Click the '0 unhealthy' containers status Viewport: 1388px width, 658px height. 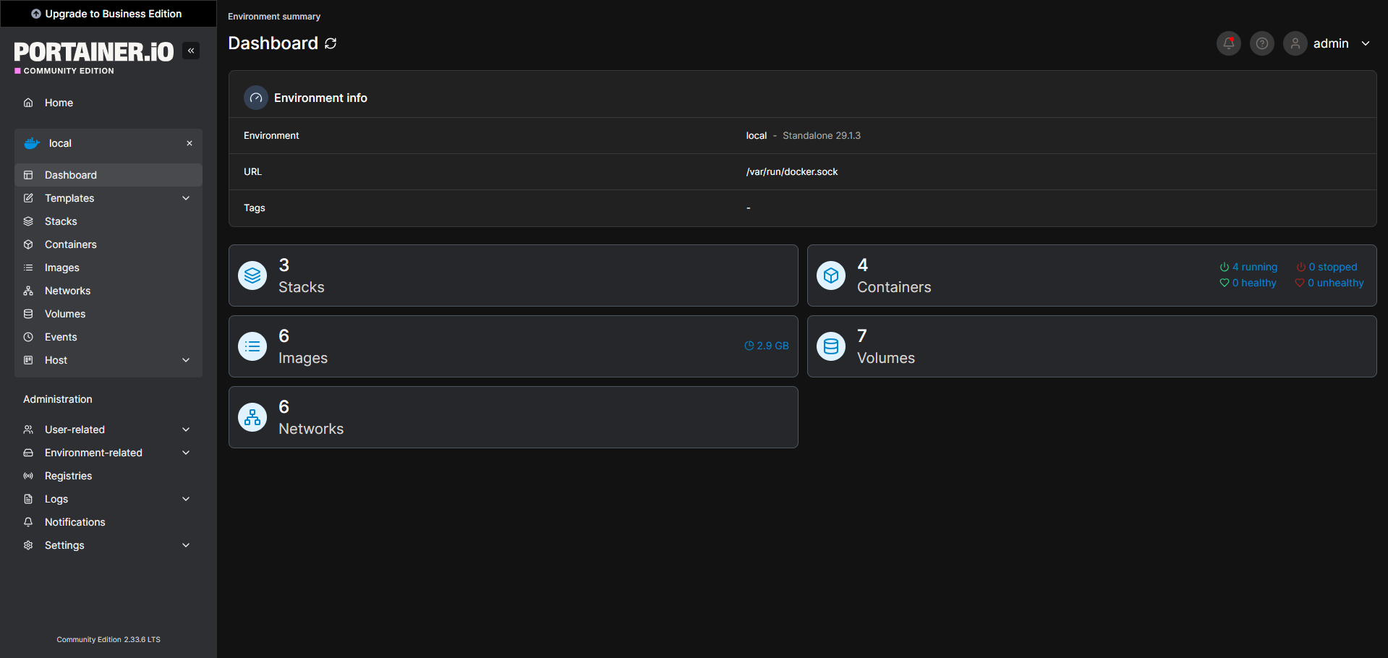click(1329, 283)
